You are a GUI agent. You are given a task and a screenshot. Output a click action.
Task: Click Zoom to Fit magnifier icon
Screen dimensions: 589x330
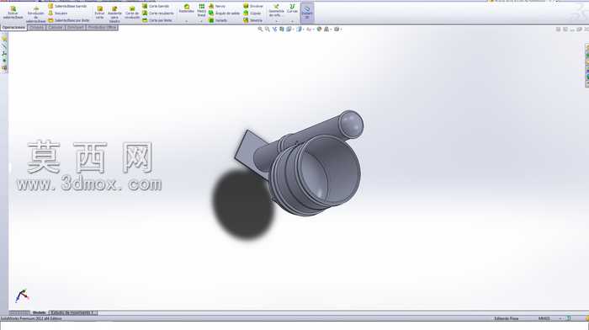(260, 29)
